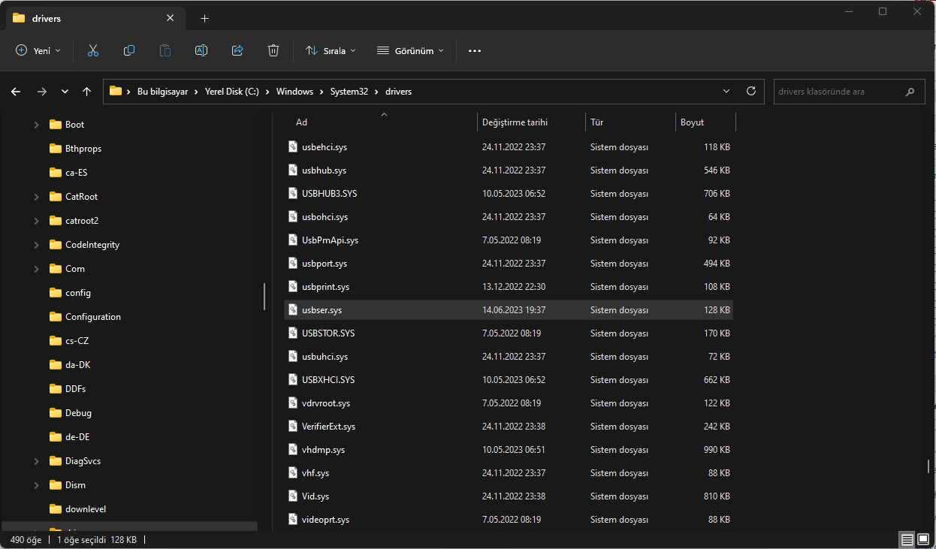
Task: Click the Share icon in toolbar
Action: point(237,50)
